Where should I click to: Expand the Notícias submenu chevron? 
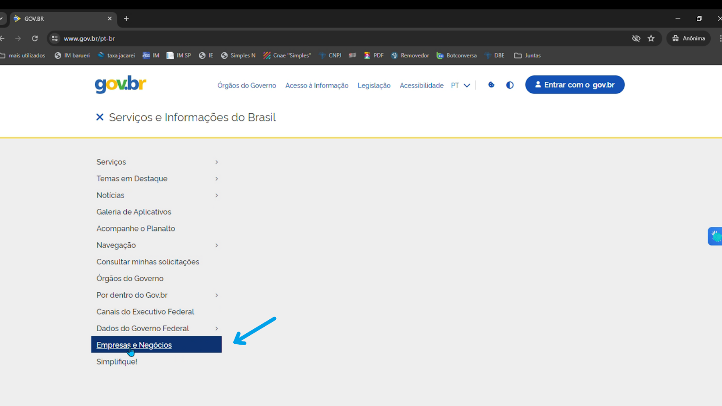(217, 195)
